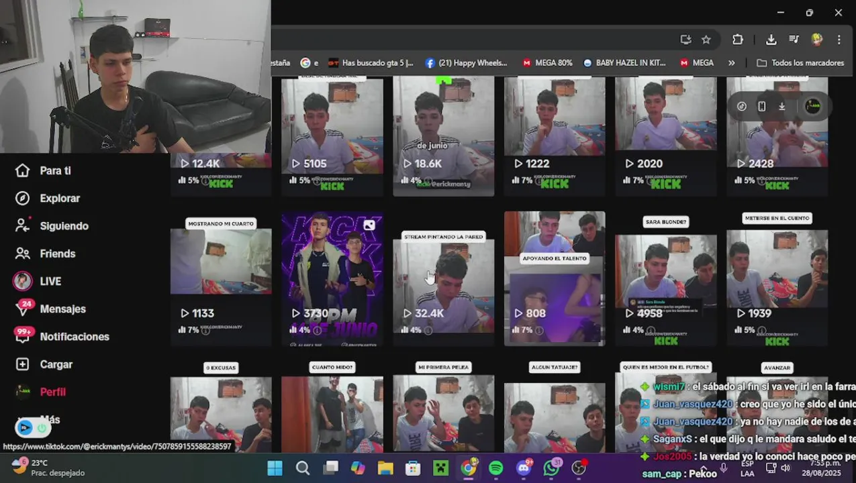Open TikTok profile avatar in floating bar
Screen dimensions: 856x483
point(812,106)
